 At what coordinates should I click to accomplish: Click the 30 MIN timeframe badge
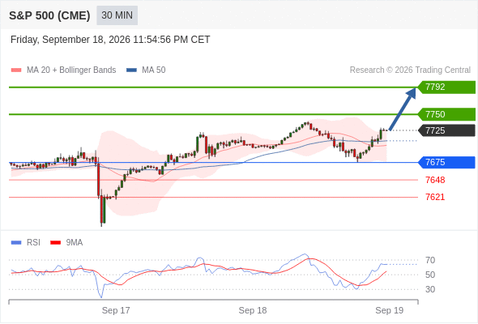click(x=117, y=15)
